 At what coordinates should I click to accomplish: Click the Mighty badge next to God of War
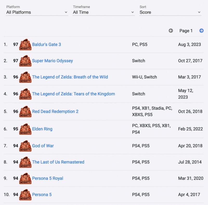click(25, 146)
